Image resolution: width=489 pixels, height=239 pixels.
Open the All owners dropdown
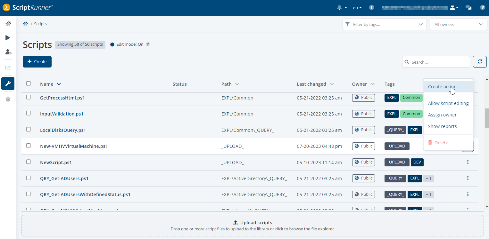coord(458,24)
